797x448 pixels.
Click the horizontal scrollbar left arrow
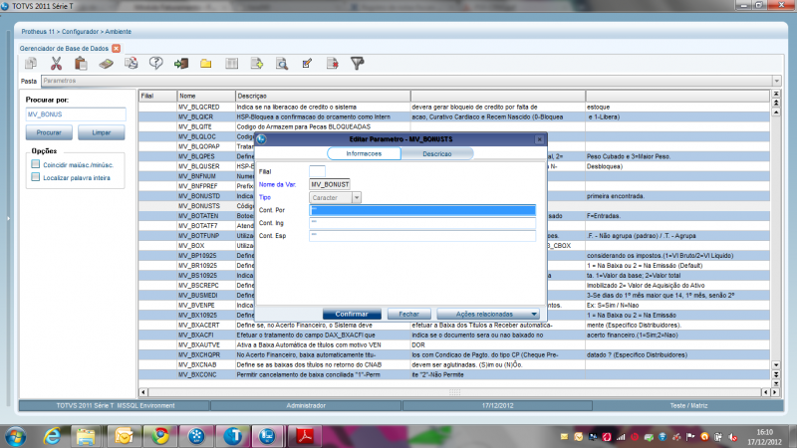pos(143,392)
